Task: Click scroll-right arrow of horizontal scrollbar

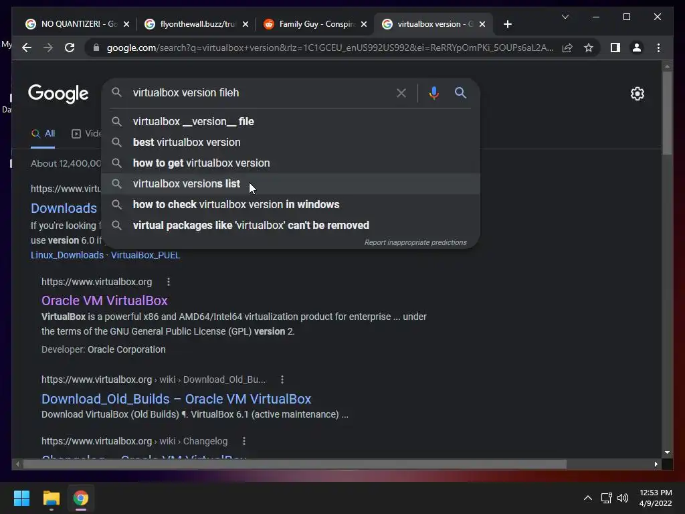Action: pos(656,464)
